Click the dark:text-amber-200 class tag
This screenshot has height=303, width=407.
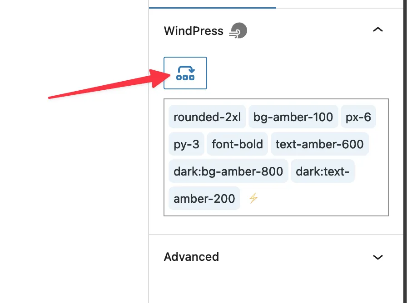(x=323, y=171)
